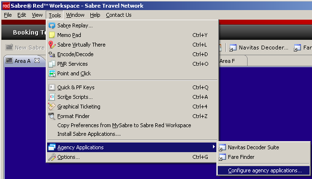Expand the Agency Applications submenu arrow
Viewport: 312px width, 179px height.
click(x=213, y=147)
